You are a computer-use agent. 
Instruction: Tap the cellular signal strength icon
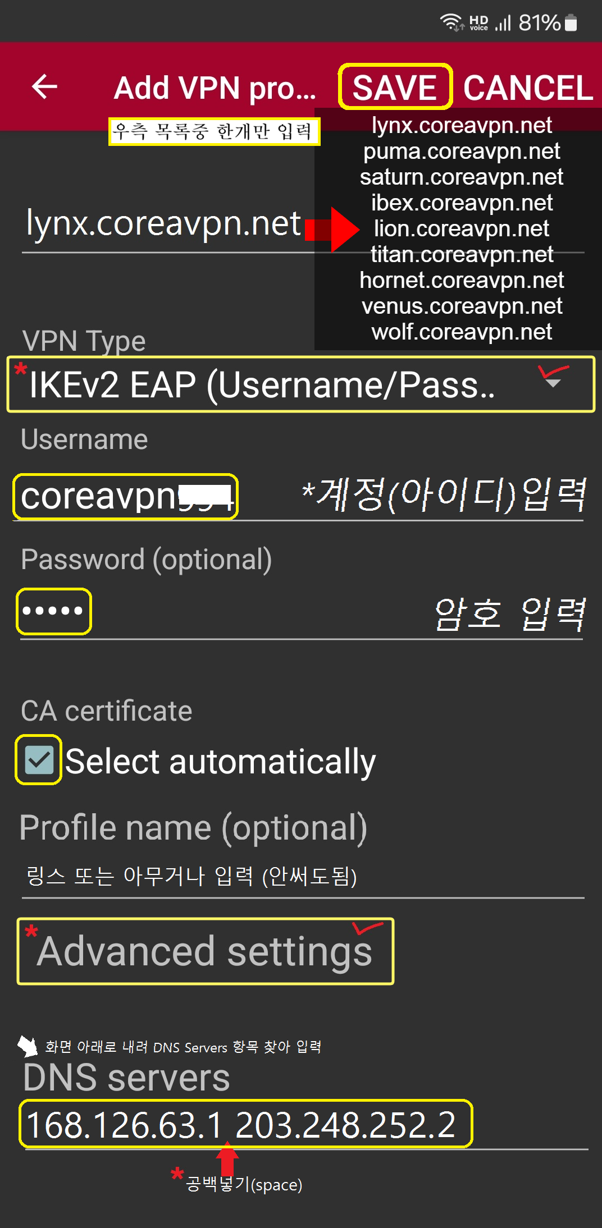tap(503, 23)
